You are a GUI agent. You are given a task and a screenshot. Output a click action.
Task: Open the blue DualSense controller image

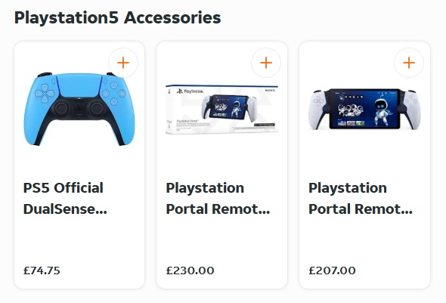(79, 109)
